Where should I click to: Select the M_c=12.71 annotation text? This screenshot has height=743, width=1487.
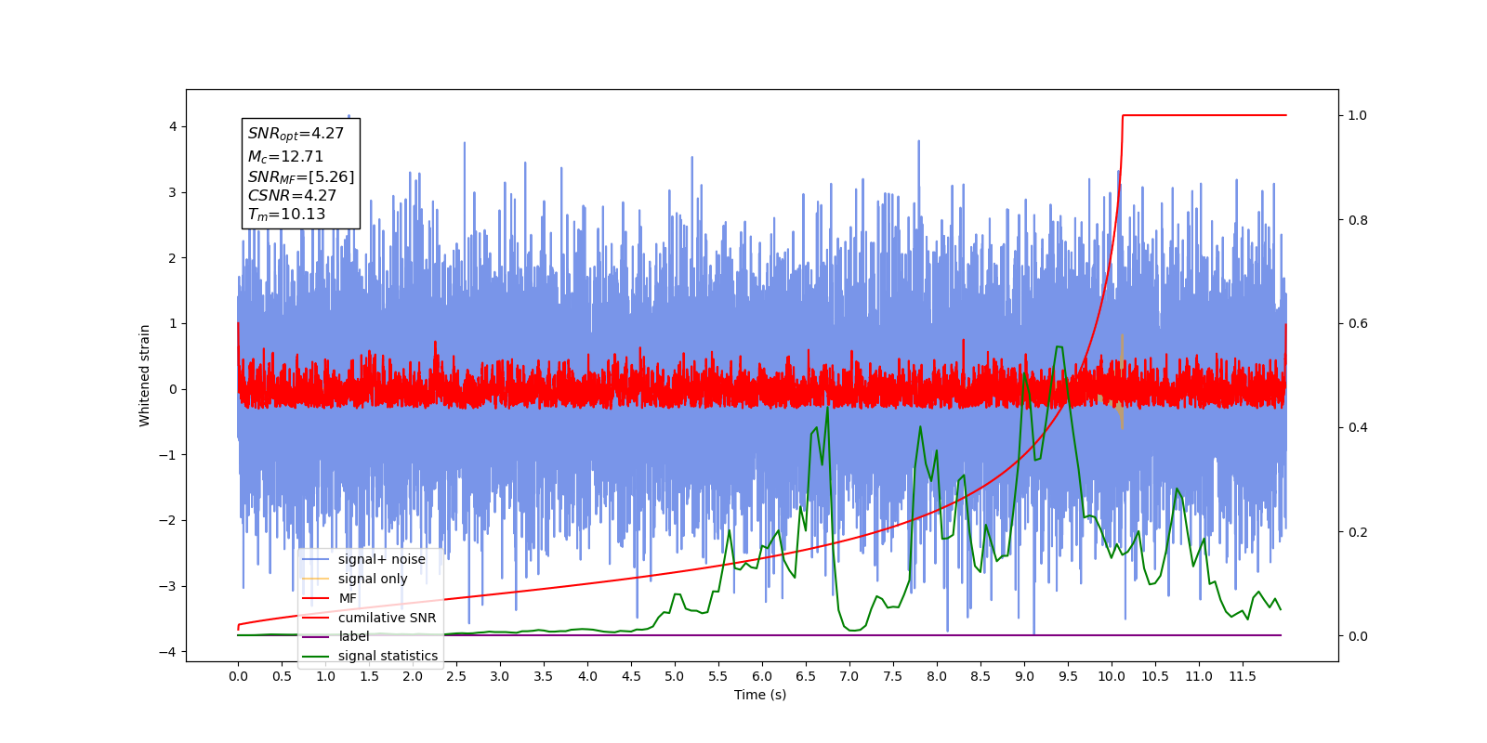285,157
